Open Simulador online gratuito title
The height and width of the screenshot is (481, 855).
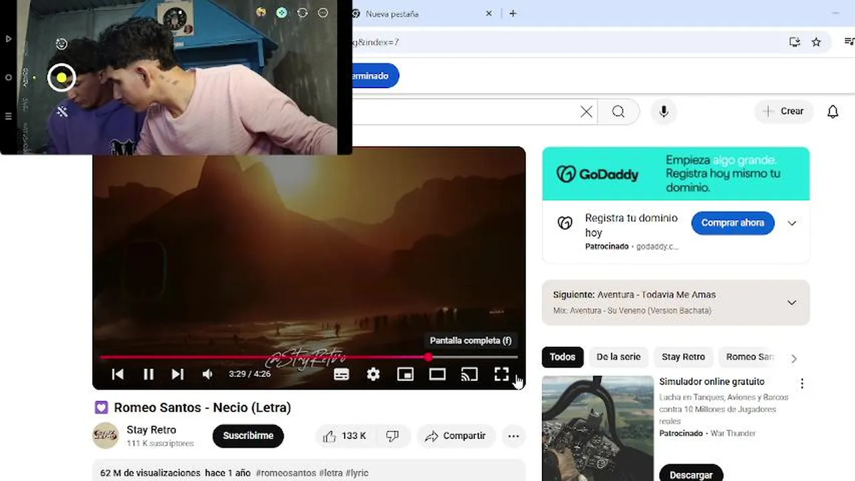tap(712, 381)
